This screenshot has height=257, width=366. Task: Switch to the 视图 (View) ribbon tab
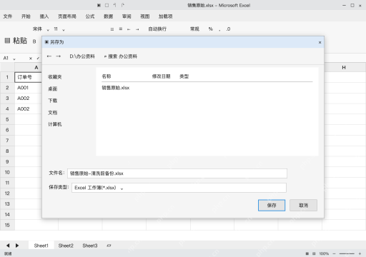145,16
